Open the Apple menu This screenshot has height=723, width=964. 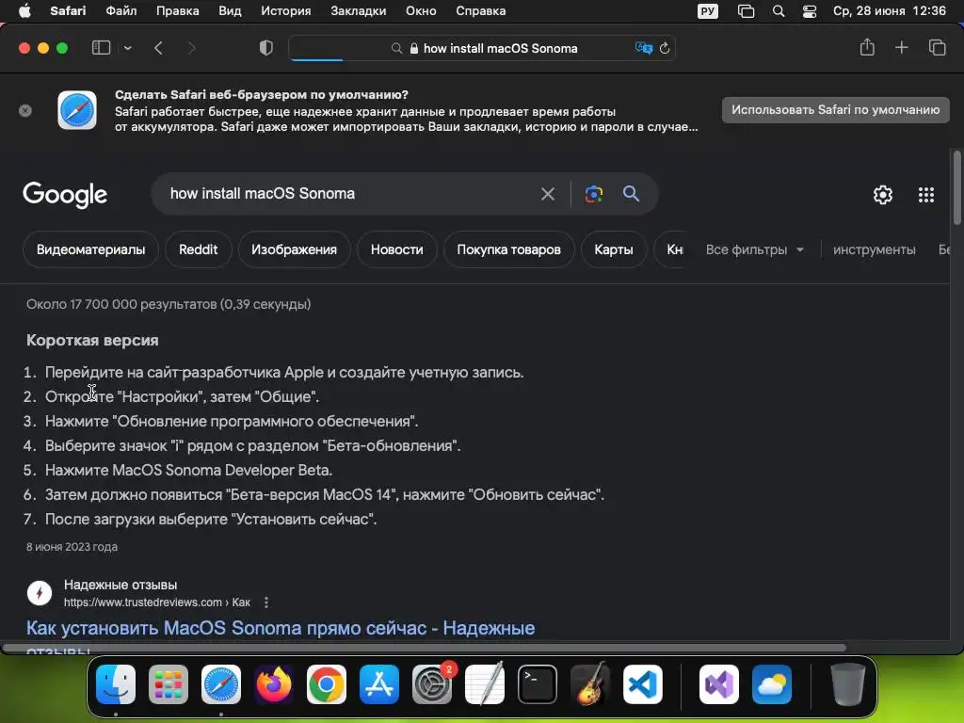tap(24, 11)
